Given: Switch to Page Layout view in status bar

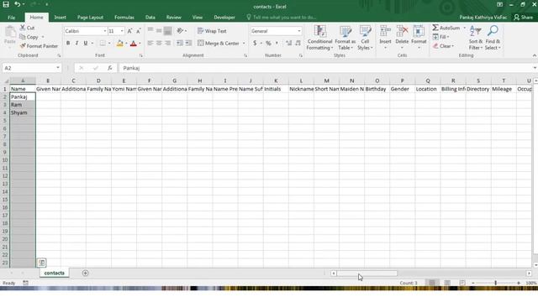Looking at the screenshot, I should tap(447, 283).
